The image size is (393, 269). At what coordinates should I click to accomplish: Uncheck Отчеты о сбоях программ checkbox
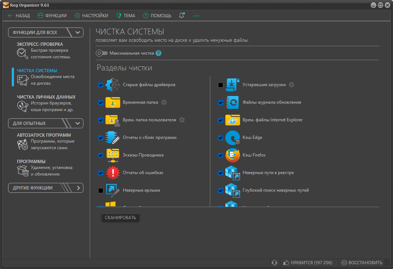[101, 138]
